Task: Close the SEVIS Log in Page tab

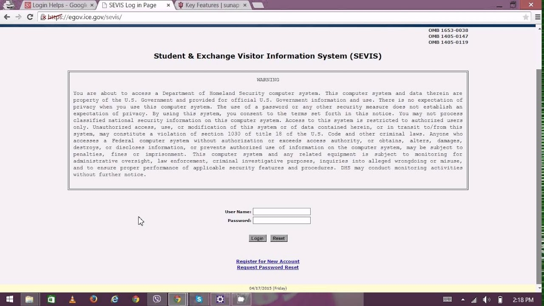Action: [x=168, y=5]
